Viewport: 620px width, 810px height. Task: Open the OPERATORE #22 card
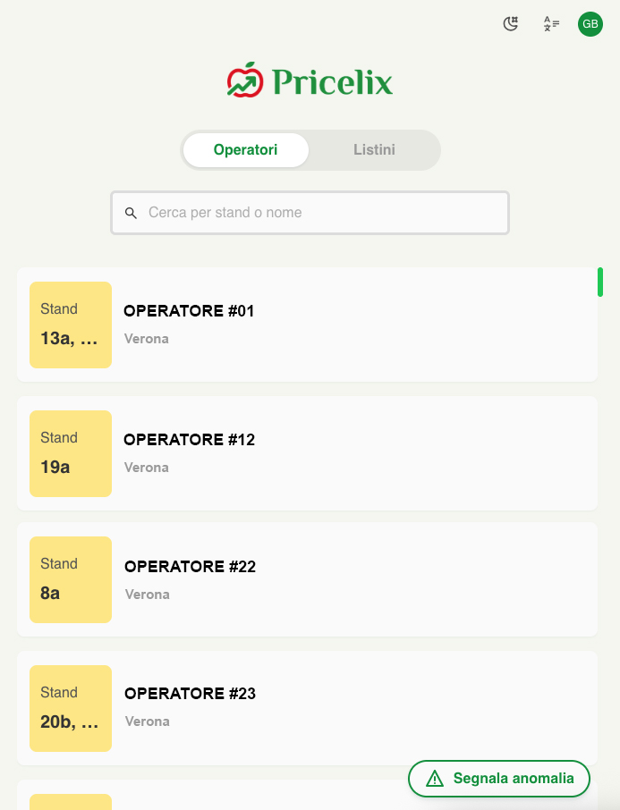tap(307, 579)
